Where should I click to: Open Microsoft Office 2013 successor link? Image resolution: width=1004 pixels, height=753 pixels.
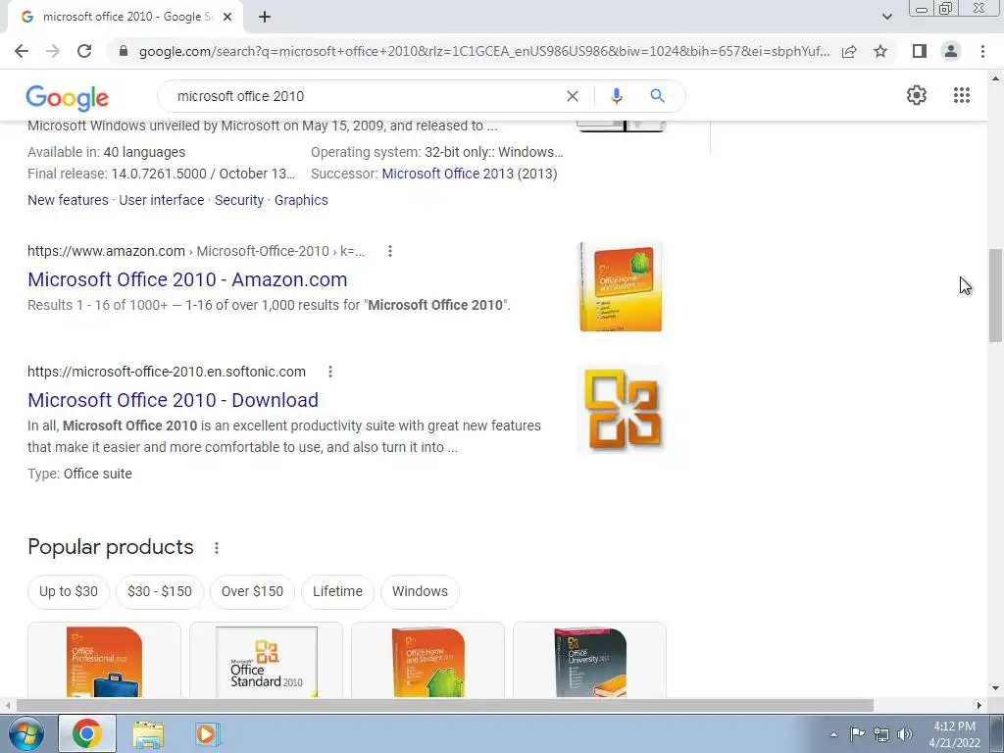(447, 174)
